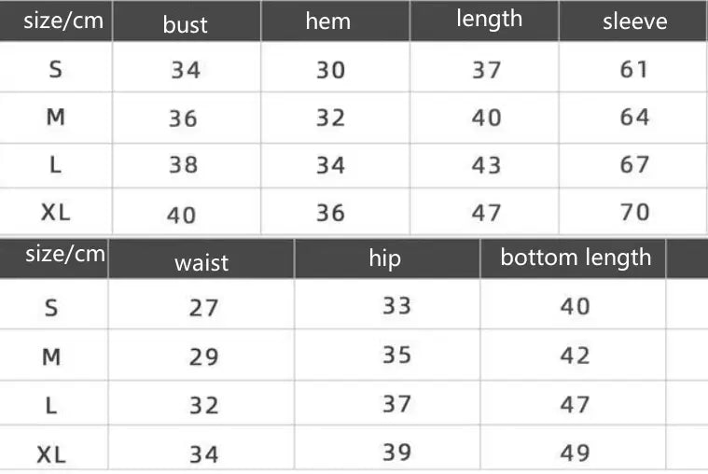This screenshot has width=708, height=474.
Task: Click the 'hem' column header
Action: pos(327,21)
